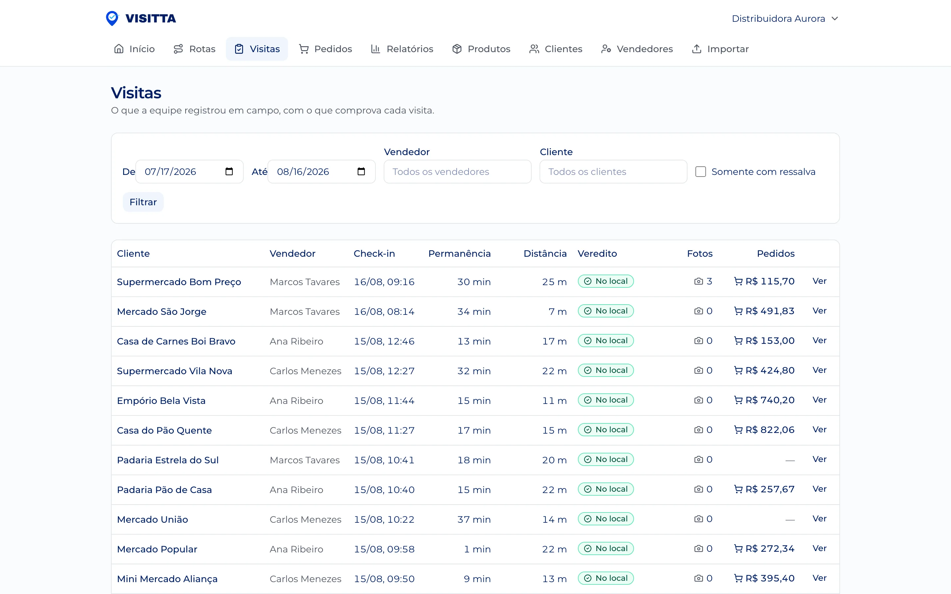Click cart icon next to R$ 822,06
Image resolution: width=951 pixels, height=594 pixels.
point(738,430)
